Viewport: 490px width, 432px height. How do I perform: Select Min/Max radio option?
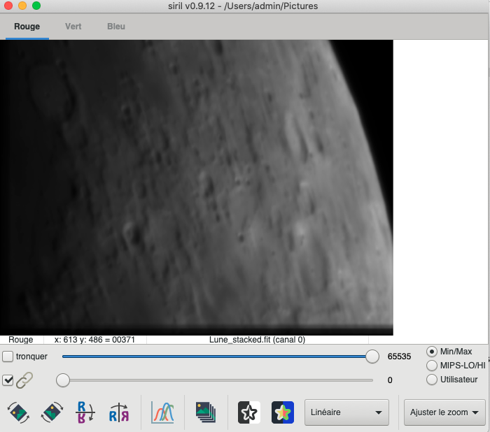432,352
